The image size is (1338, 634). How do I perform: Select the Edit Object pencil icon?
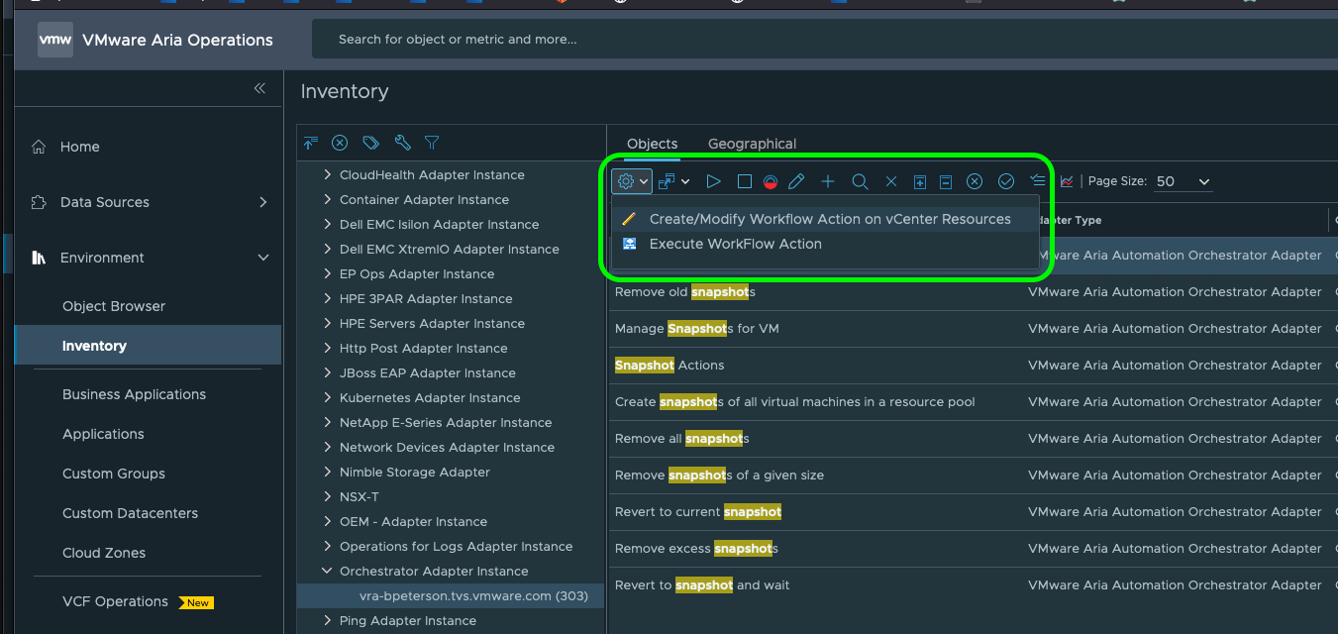pos(795,181)
